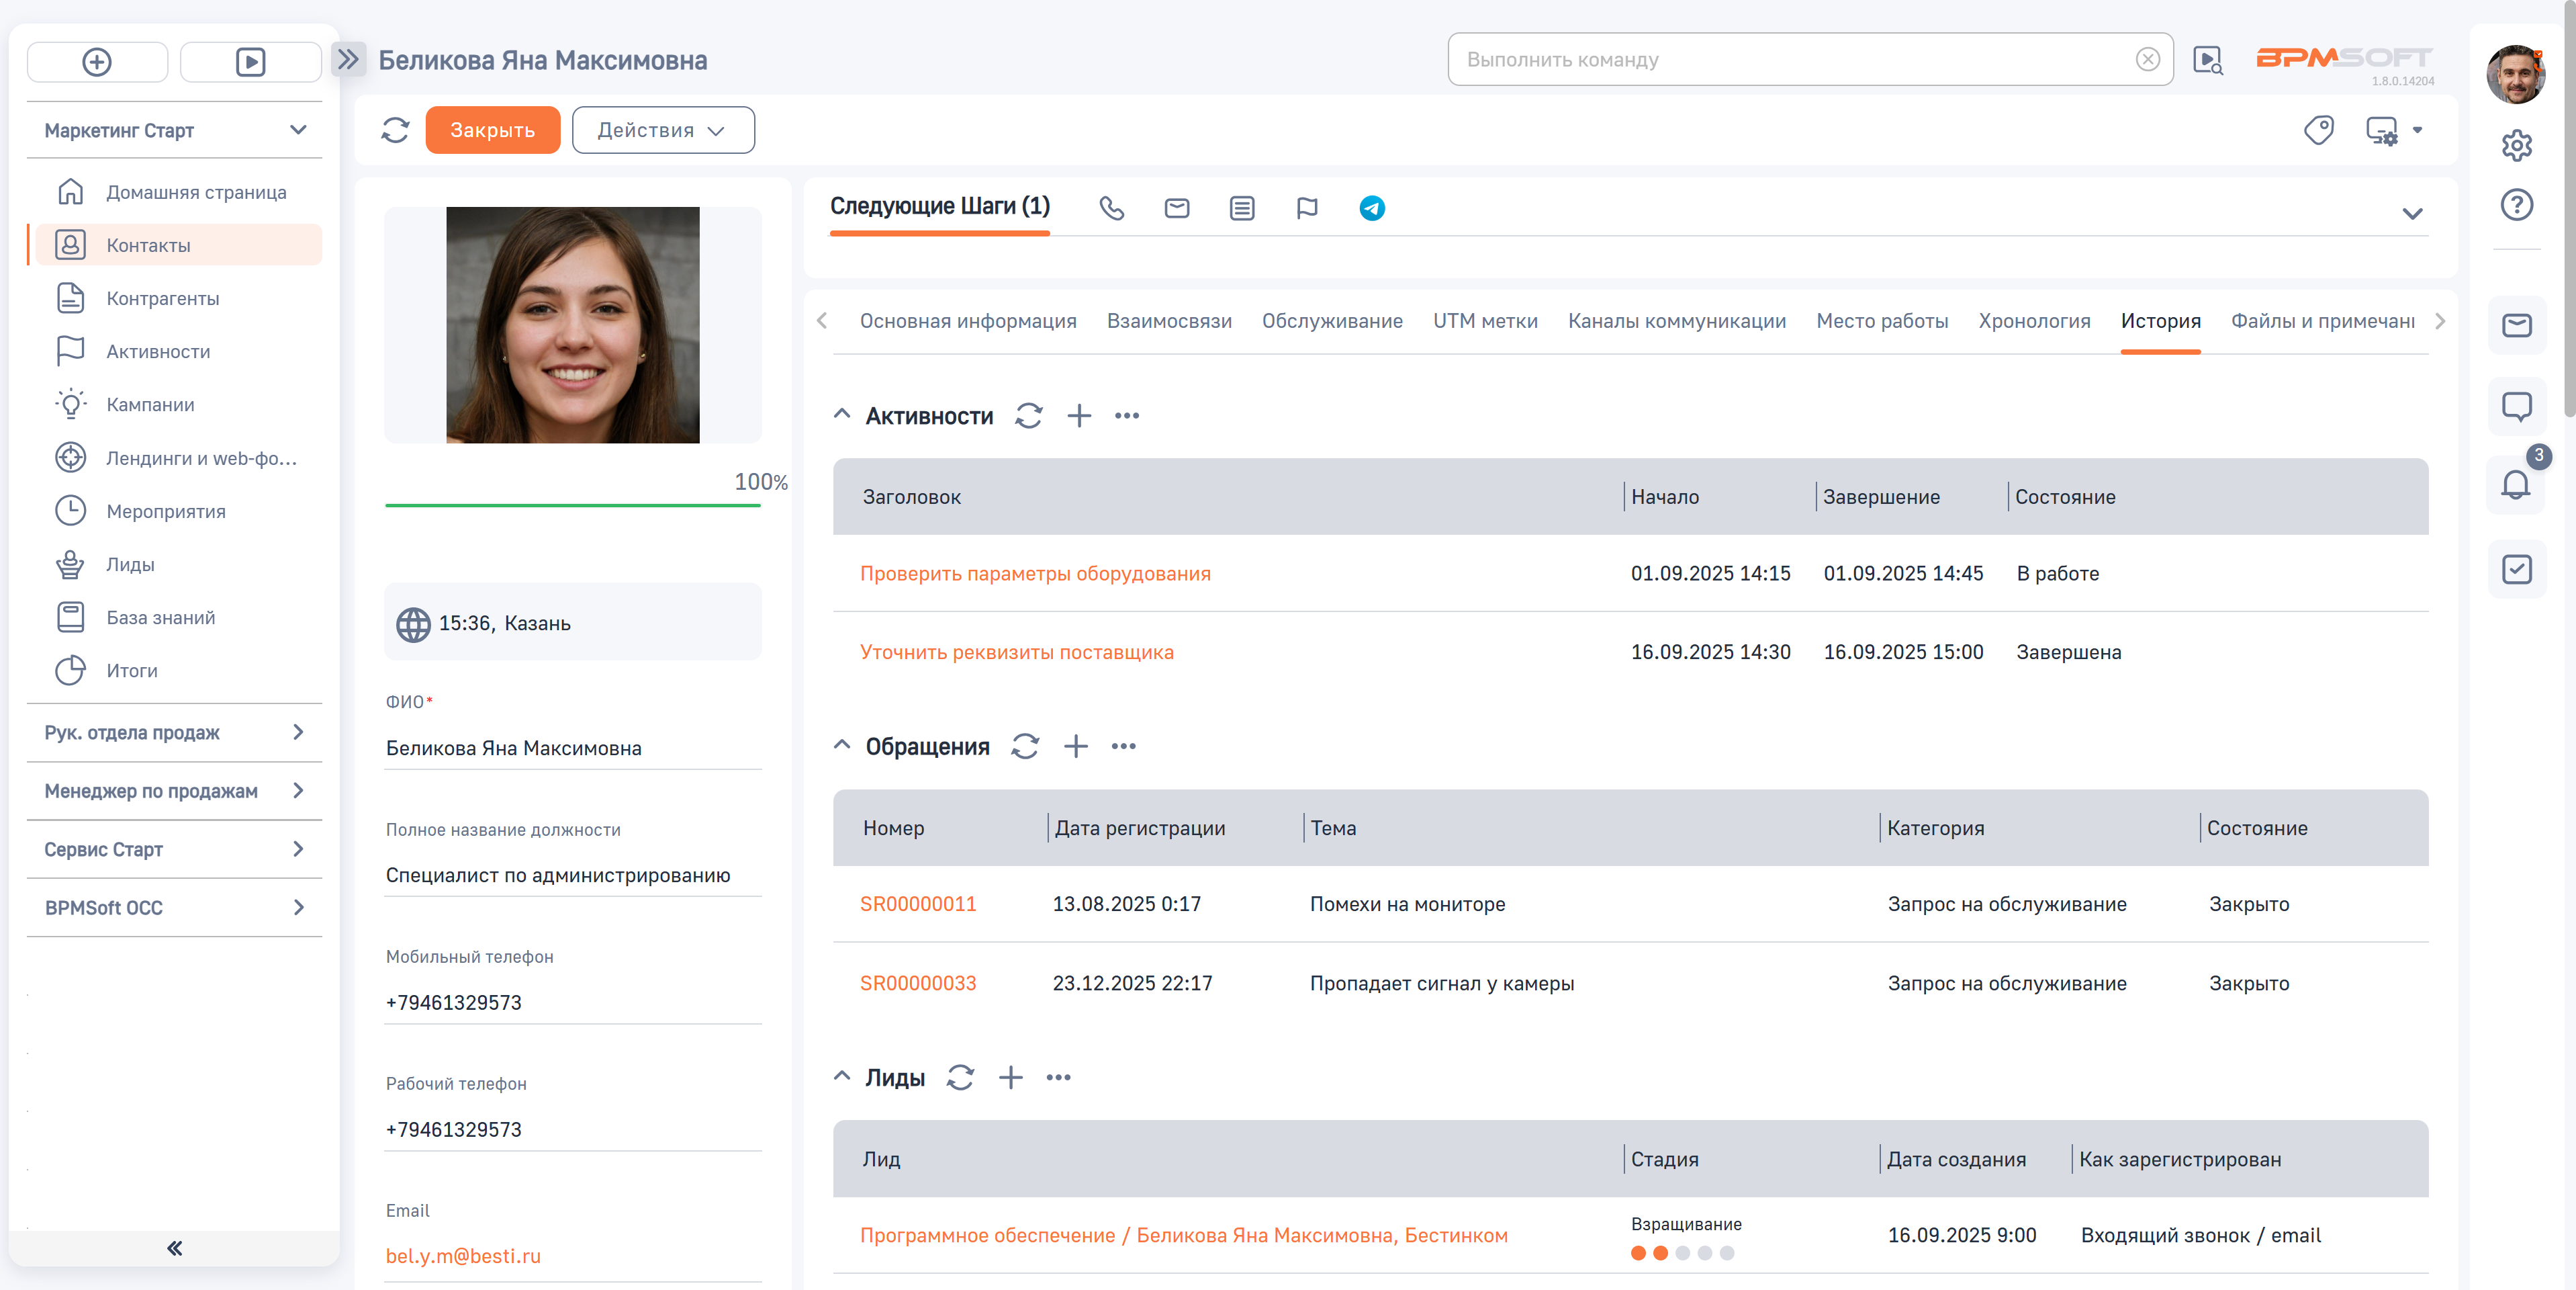
Task: Clear the command search field
Action: [x=2147, y=60]
